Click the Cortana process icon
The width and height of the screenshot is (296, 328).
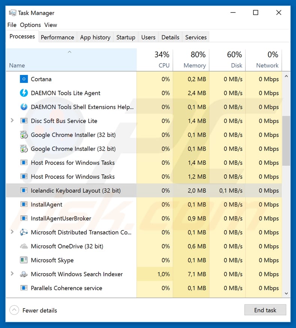[24, 79]
